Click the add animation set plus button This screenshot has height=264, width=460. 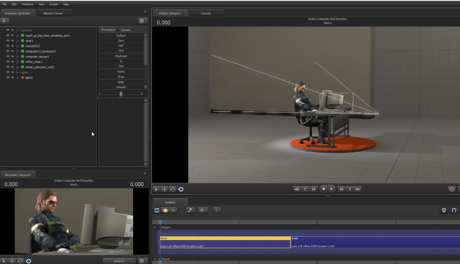tap(5, 21)
